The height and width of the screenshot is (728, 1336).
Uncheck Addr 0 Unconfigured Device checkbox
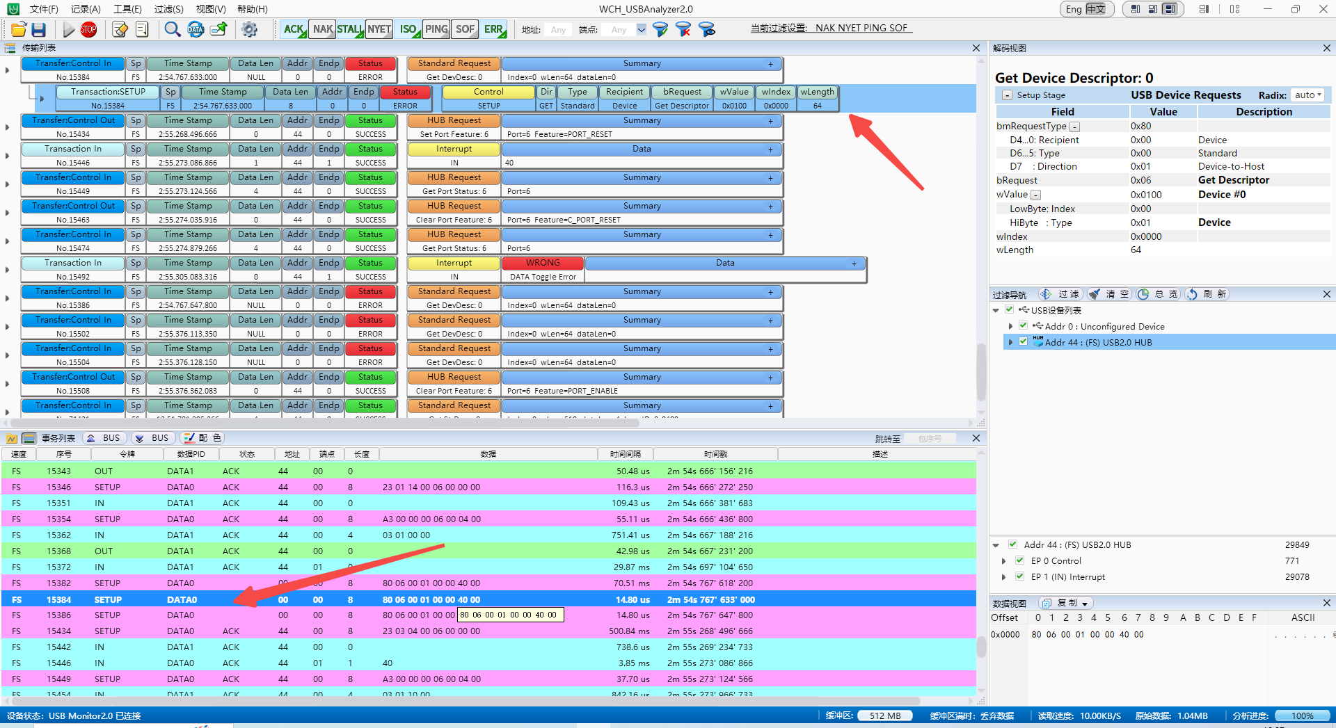tap(1023, 325)
